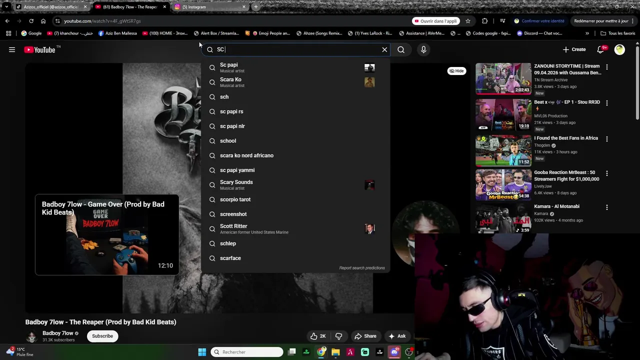Select the 'Scott Ritter' suggestion
The width and height of the screenshot is (640, 360).
pyautogui.click(x=295, y=229)
